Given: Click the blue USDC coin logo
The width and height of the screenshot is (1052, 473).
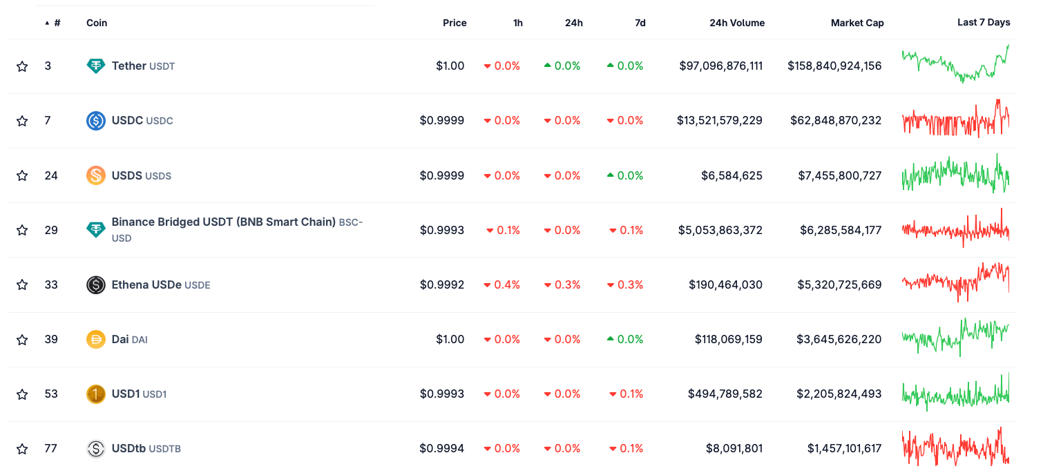Looking at the screenshot, I should (x=96, y=121).
